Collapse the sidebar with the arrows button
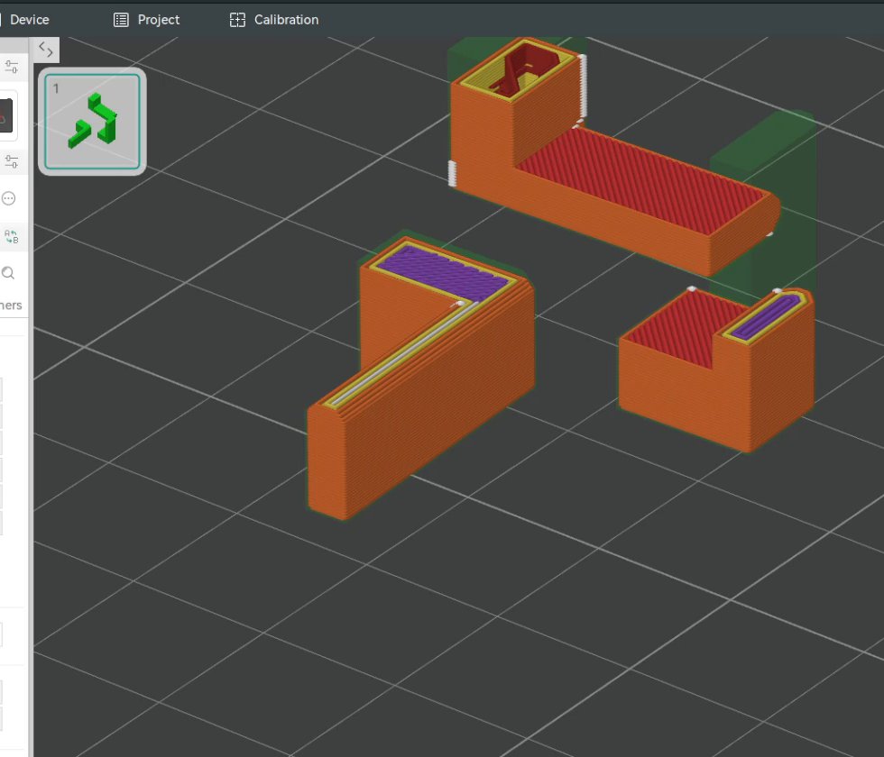884x757 pixels. point(46,50)
